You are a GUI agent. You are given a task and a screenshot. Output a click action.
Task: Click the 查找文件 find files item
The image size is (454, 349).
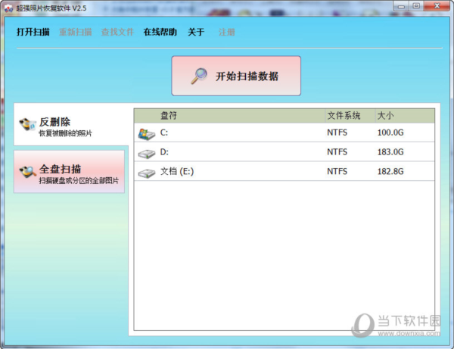pos(117,32)
